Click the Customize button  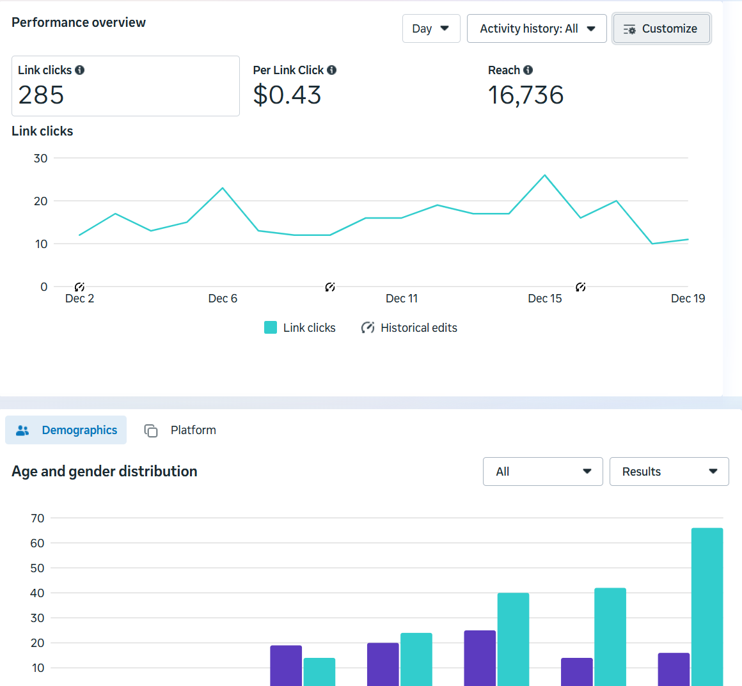[661, 28]
